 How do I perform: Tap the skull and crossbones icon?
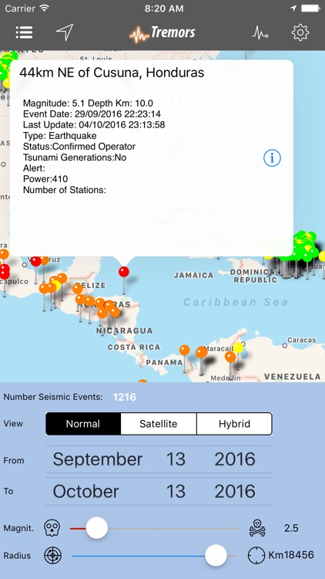(x=257, y=528)
